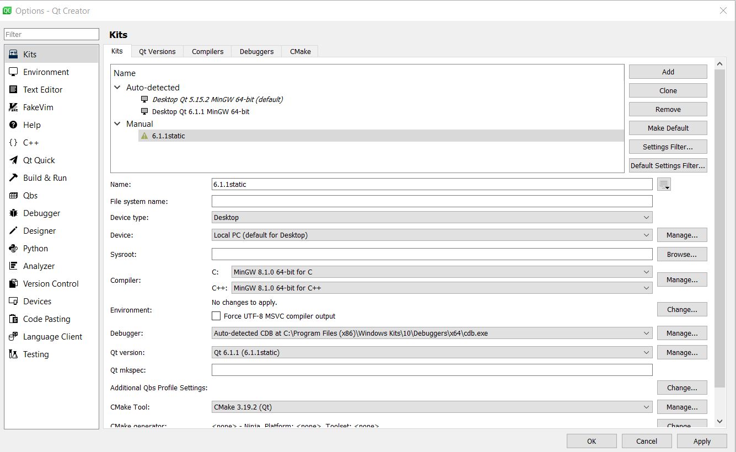Click the monitor icon of Desktop Qt 5.15.2 kit
The image size is (736, 452).
(x=144, y=99)
